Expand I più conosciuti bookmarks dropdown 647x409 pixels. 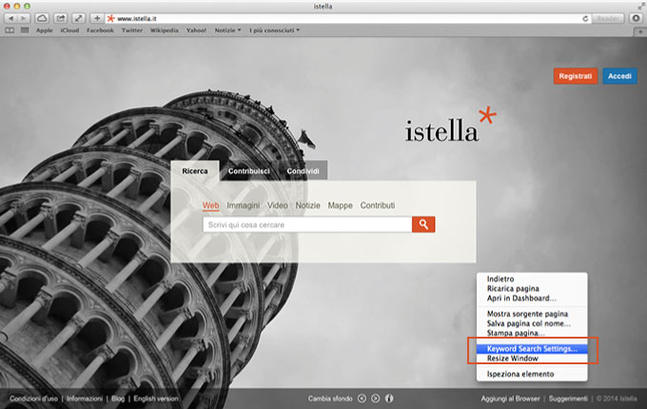tap(274, 30)
